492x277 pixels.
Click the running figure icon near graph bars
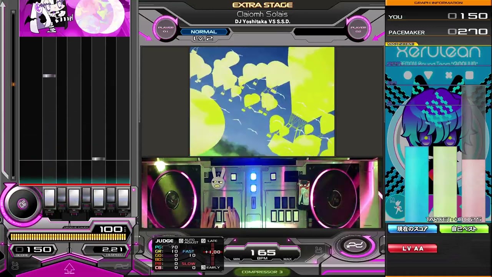pos(399,208)
